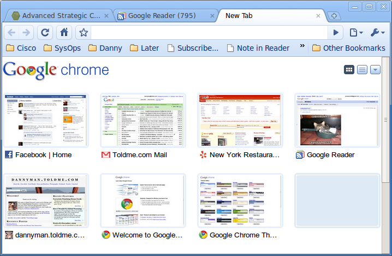
Task: Click the Forward navigation arrow
Action: [26, 32]
